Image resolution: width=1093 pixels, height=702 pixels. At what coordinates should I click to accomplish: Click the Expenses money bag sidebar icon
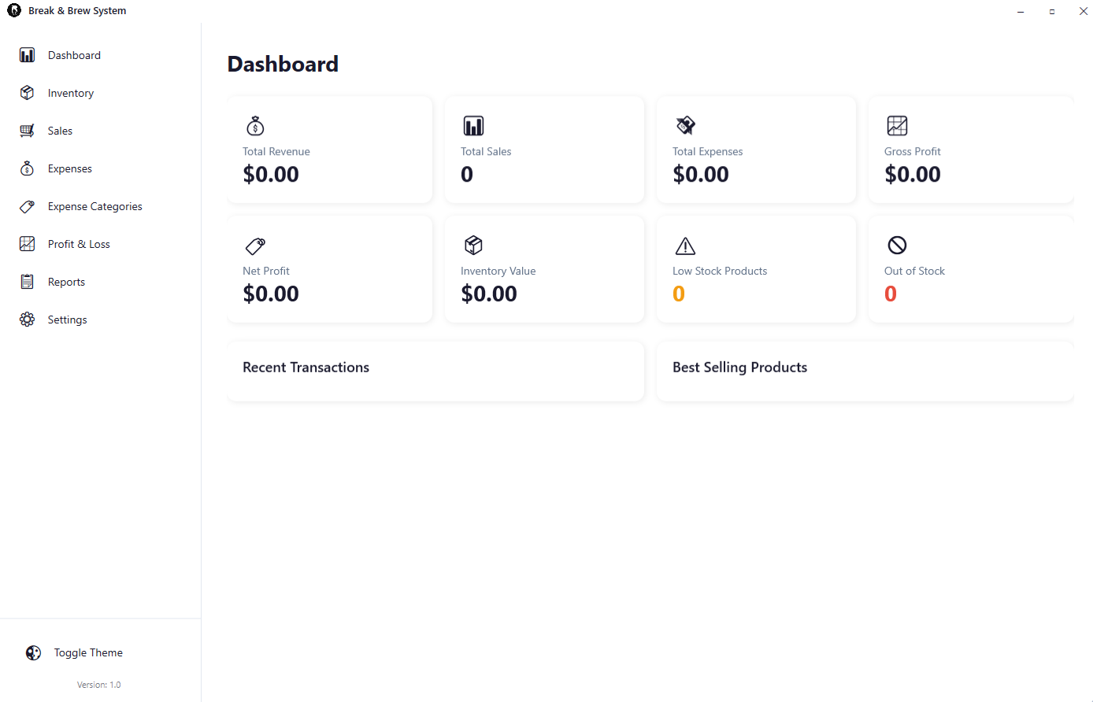tap(28, 168)
